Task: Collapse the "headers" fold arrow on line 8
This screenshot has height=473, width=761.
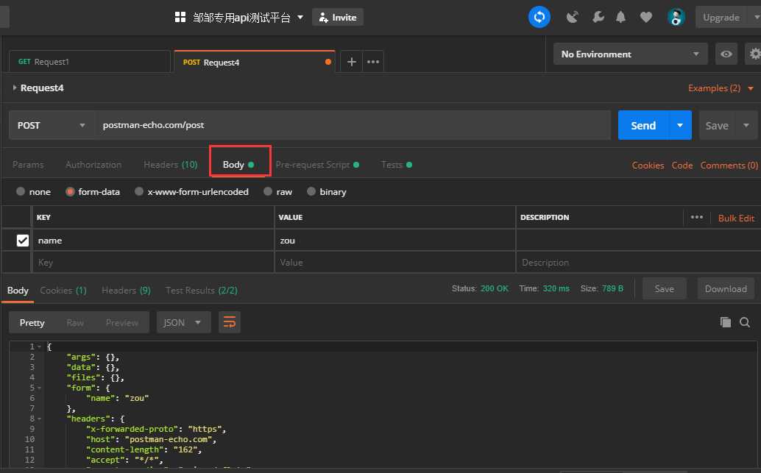Action: [39, 419]
